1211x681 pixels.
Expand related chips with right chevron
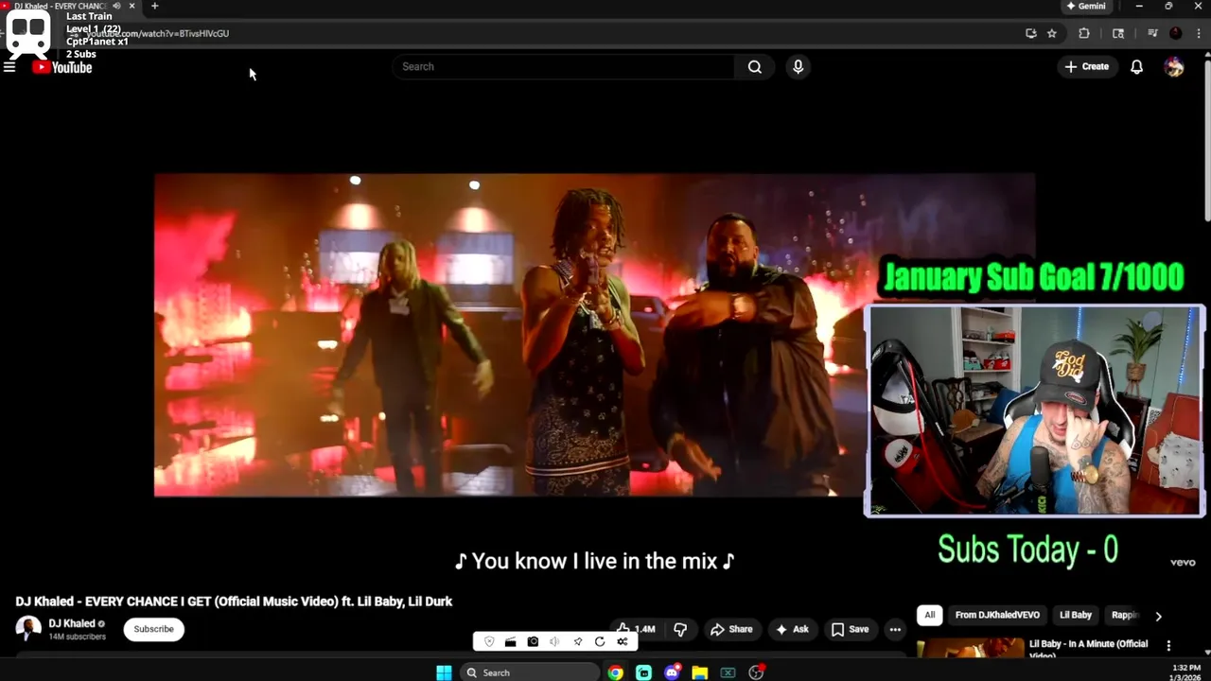pos(1158,616)
